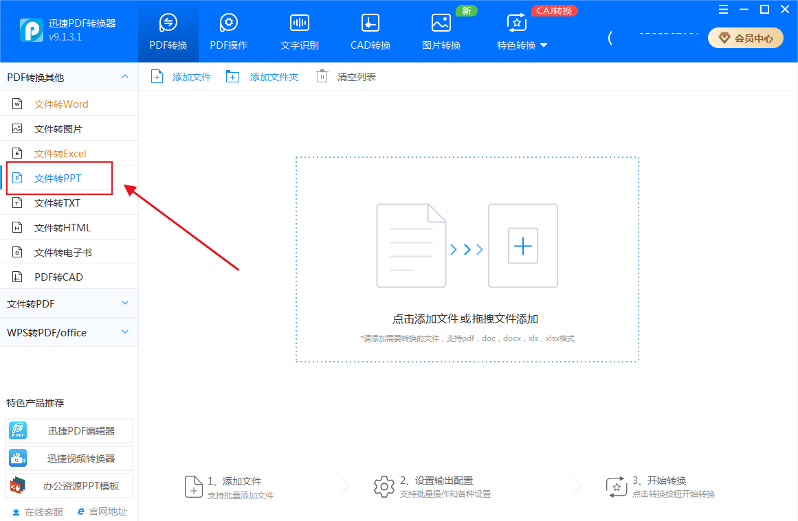Open the 图片转换 tab

(x=441, y=32)
